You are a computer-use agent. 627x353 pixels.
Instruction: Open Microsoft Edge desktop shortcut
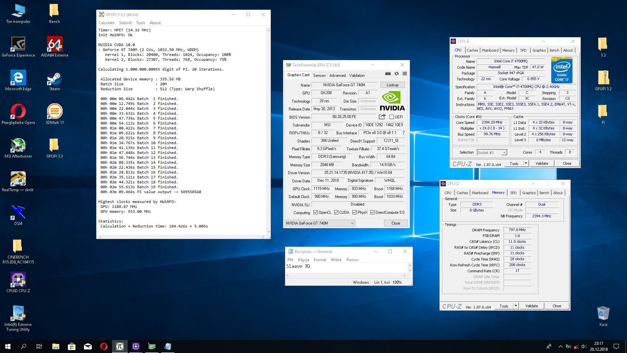[x=18, y=81]
